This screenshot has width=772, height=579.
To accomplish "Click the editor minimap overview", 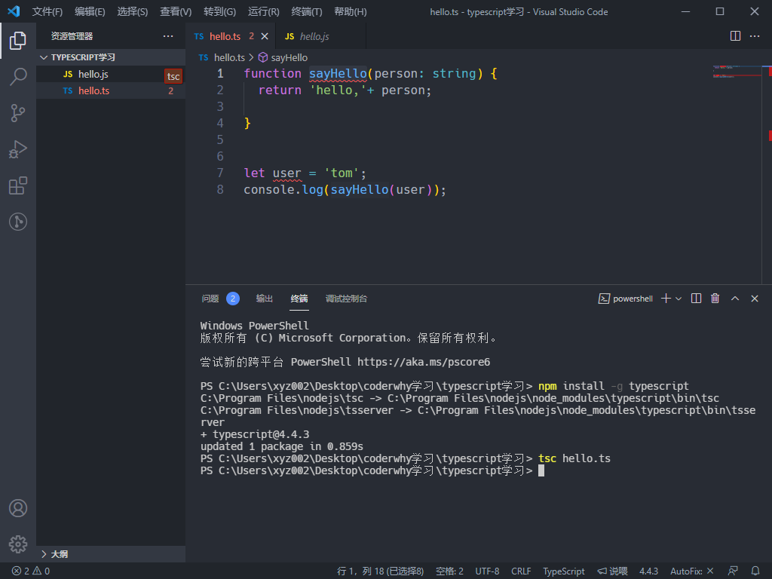I will pyautogui.click(x=737, y=72).
